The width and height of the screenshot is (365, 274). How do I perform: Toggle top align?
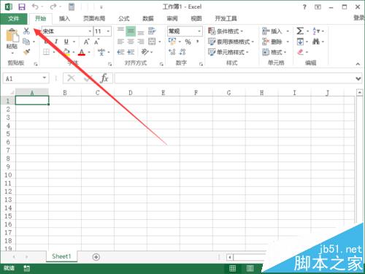(x=120, y=31)
